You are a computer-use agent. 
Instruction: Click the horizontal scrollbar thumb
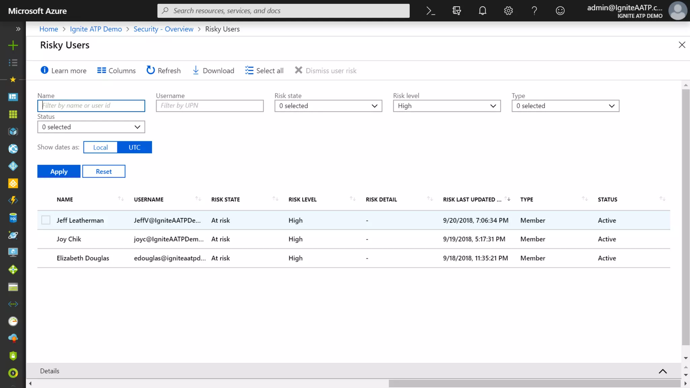534,383
